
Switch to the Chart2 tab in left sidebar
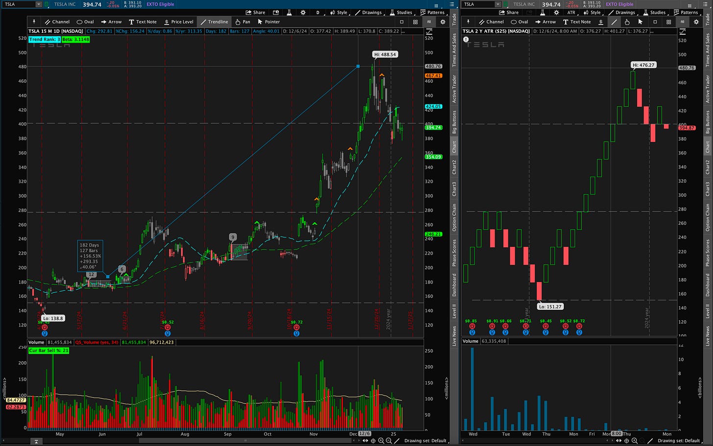[x=454, y=167]
